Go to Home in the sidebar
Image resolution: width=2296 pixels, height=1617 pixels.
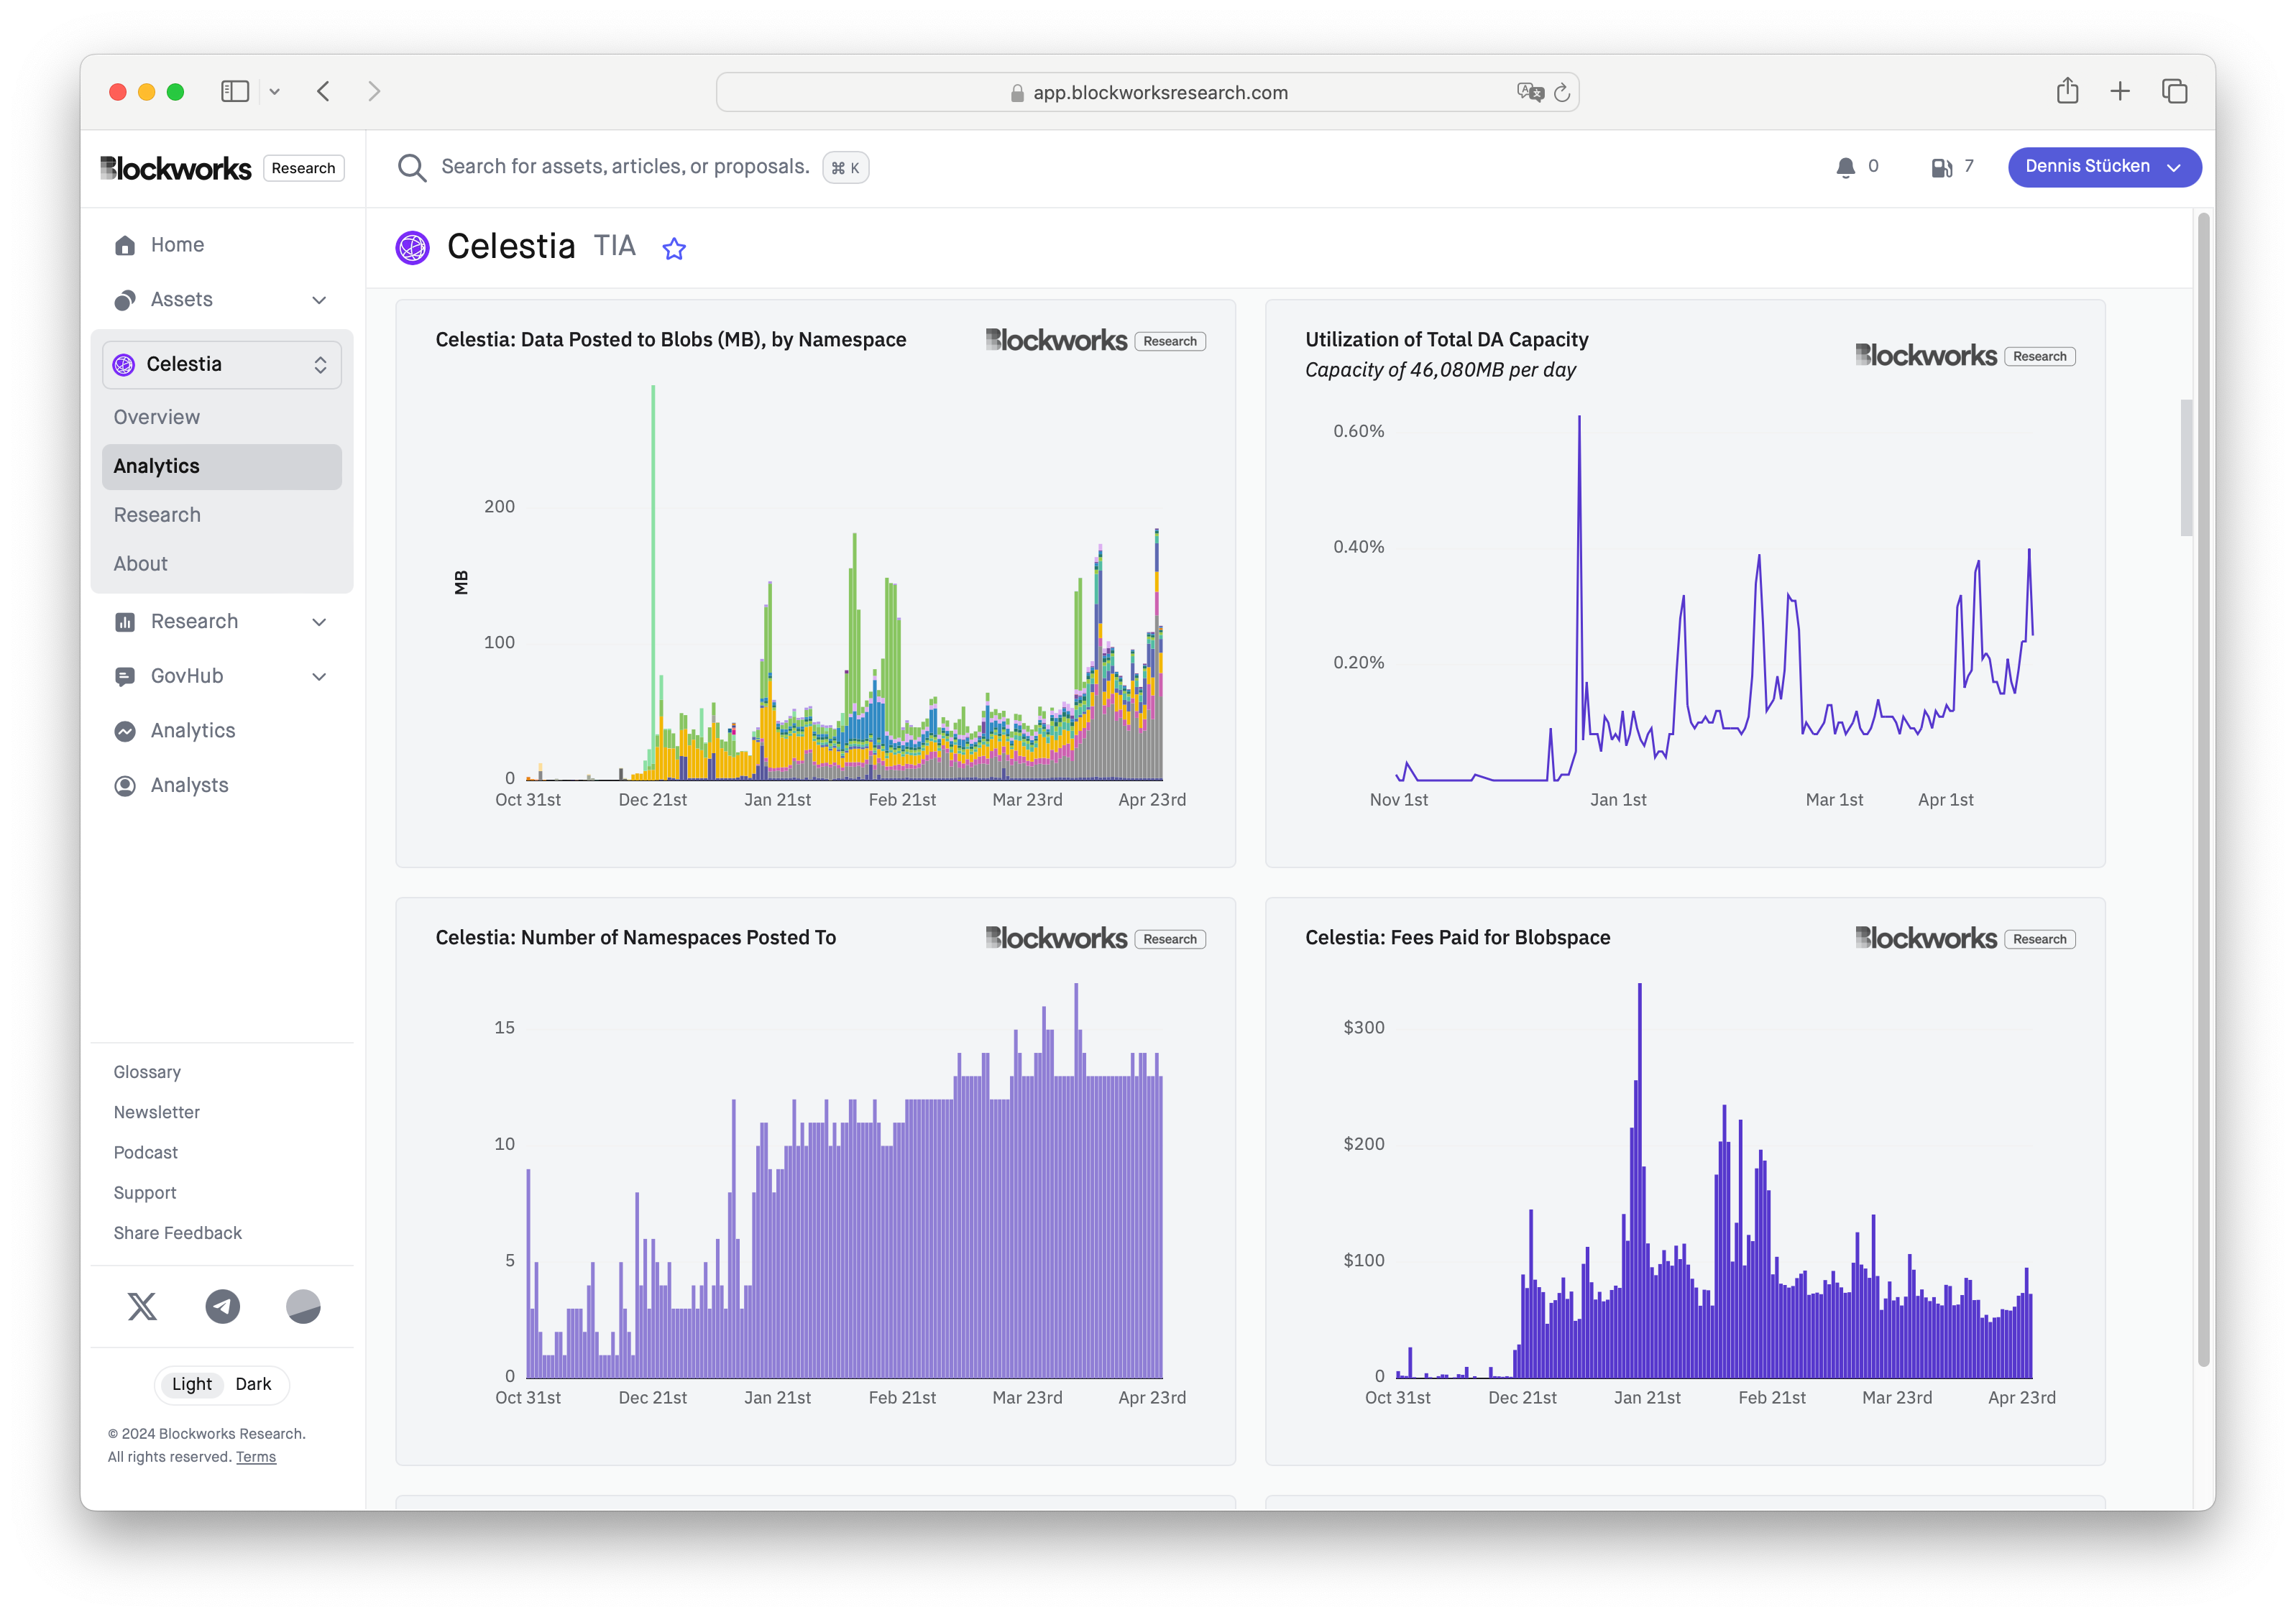click(x=177, y=245)
